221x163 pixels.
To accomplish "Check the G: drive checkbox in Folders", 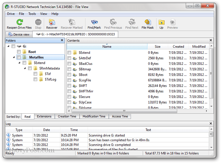I will tap(13, 46).
